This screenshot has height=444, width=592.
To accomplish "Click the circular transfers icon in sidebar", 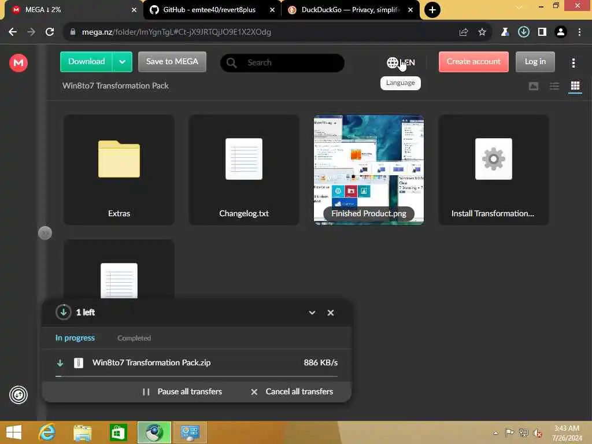I will point(18,395).
